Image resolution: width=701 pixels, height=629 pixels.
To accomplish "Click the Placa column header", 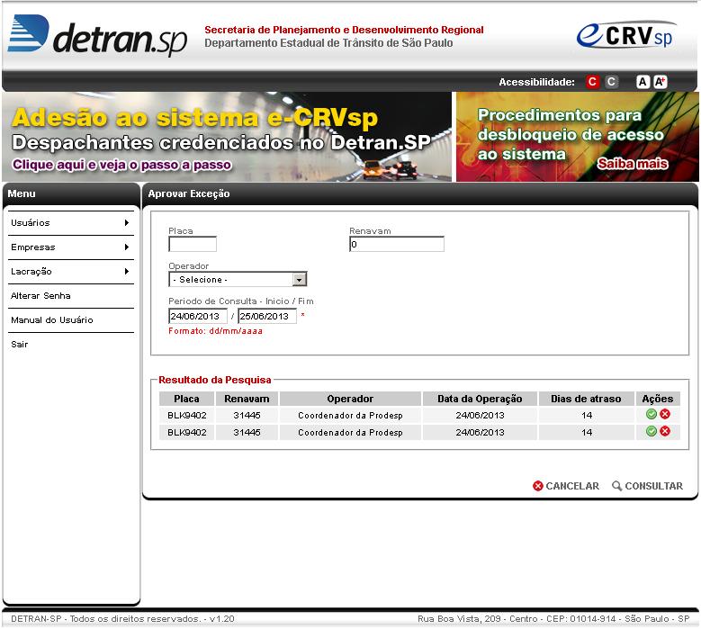I will click(186, 399).
